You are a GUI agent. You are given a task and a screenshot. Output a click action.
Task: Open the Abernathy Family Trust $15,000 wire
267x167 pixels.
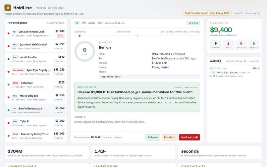coord(36,136)
